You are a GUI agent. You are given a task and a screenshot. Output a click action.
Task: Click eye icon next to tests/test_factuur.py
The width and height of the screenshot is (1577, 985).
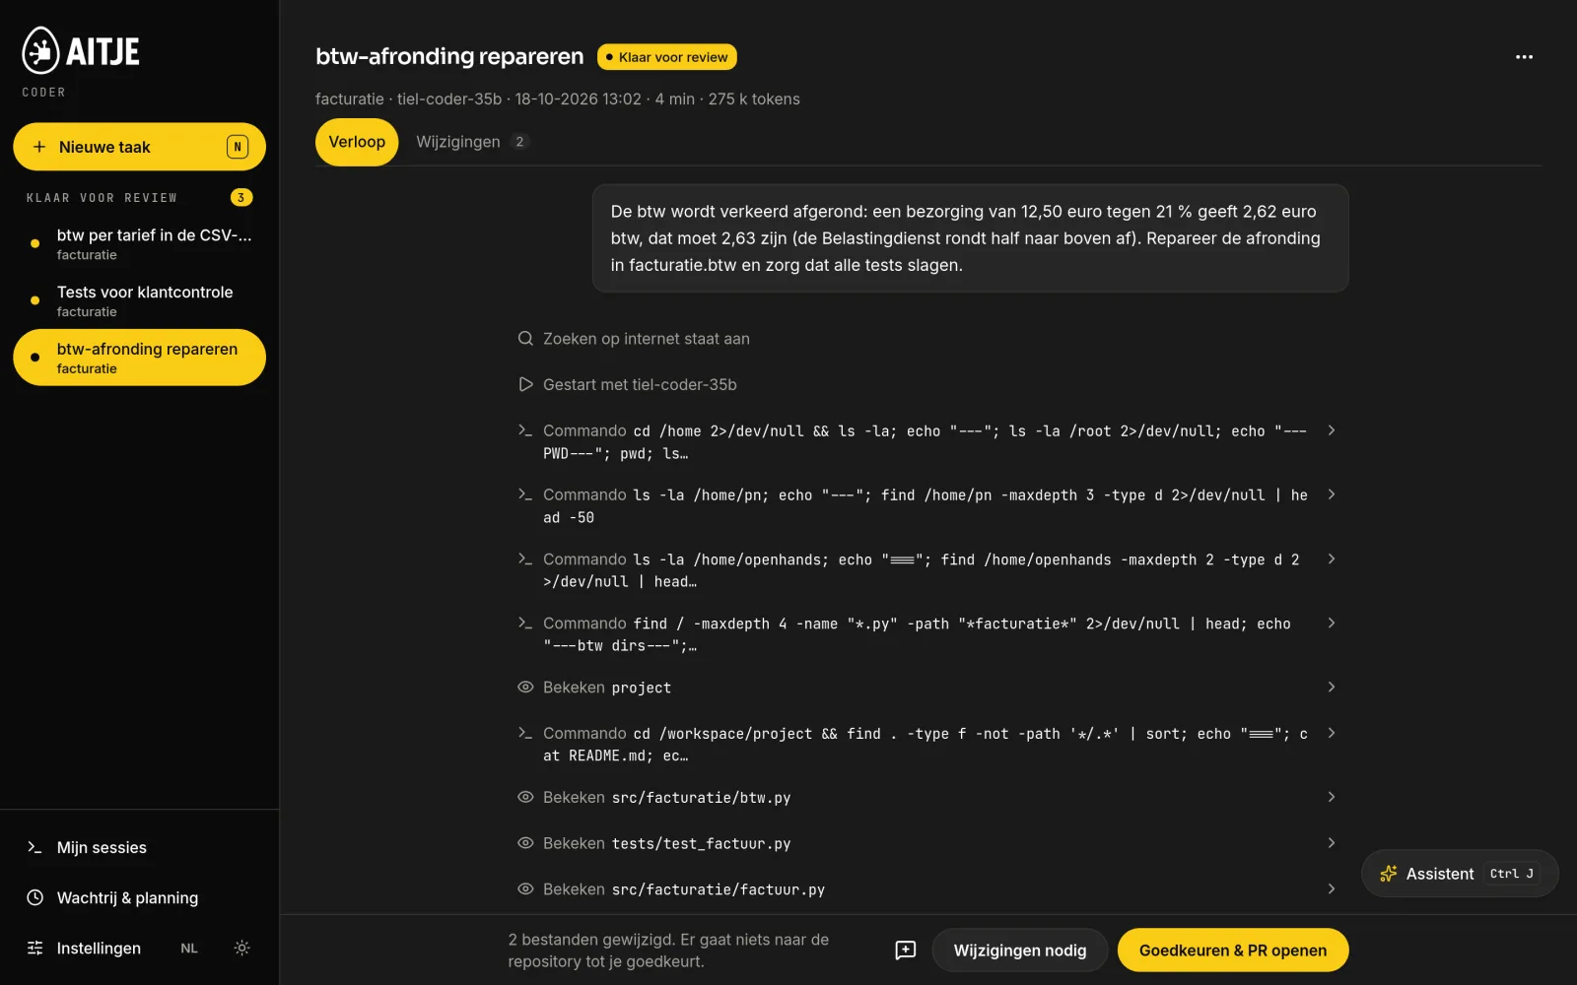coord(525,843)
